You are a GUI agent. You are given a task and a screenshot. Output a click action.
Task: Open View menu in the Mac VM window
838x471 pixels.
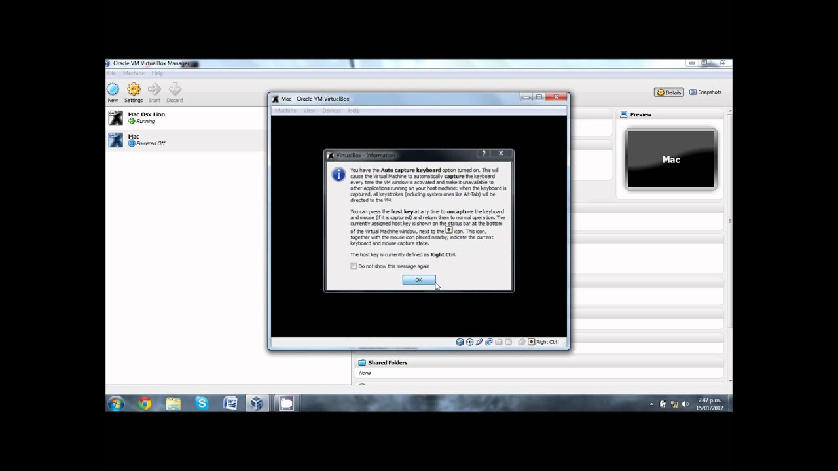click(x=309, y=111)
